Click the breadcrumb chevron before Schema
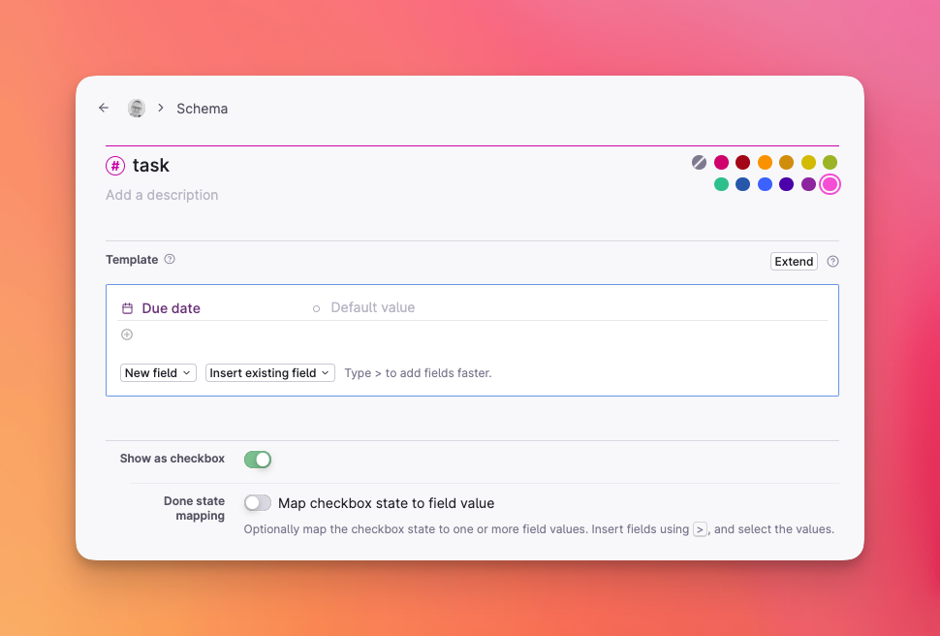 point(161,108)
